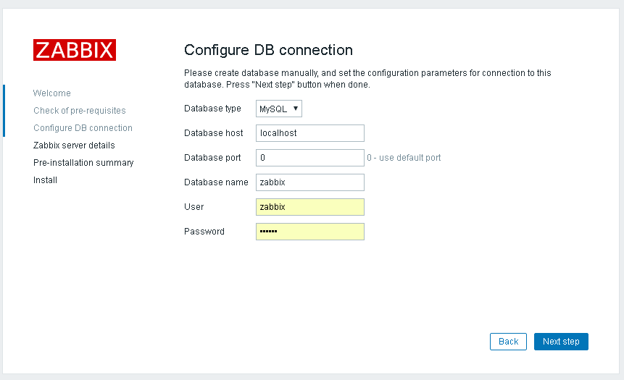The image size is (624, 380).
Task: Open Zabbix server details step
Action: (x=74, y=145)
